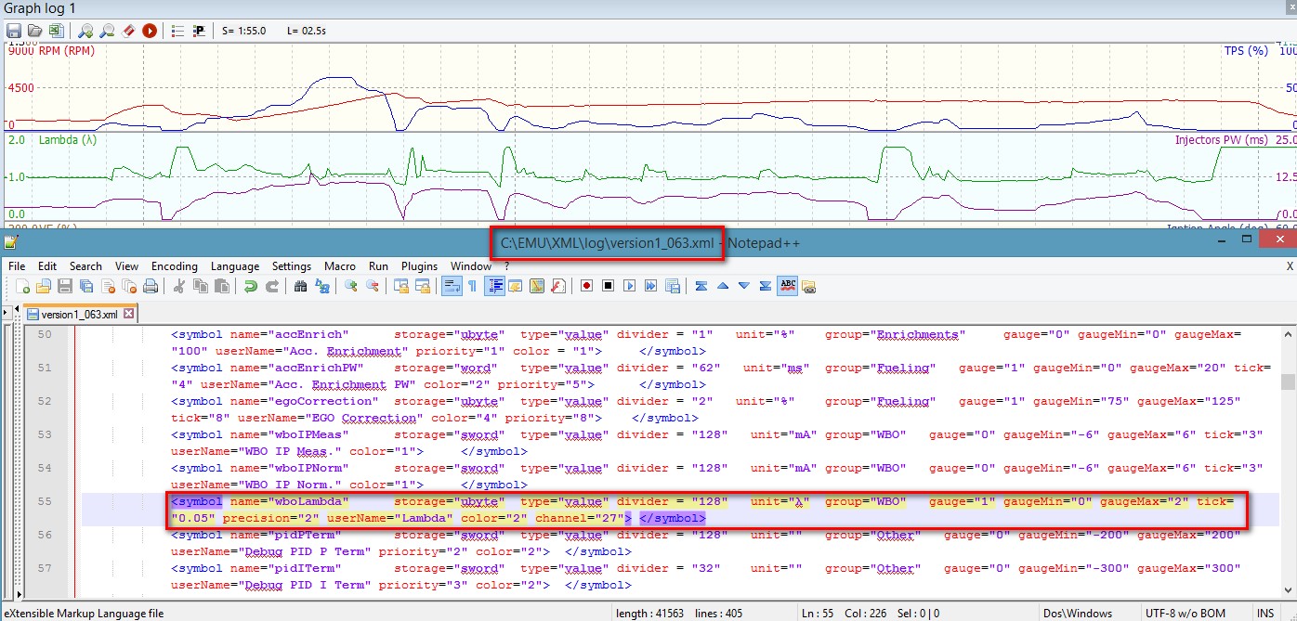Zoom in on the graph log
The height and width of the screenshot is (621, 1297).
coord(85,31)
